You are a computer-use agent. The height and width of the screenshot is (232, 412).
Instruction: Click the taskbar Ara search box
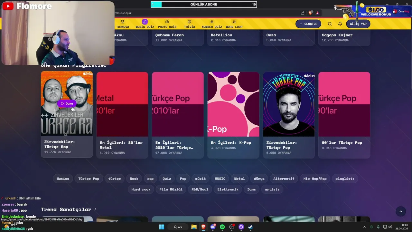pyautogui.click(x=178, y=227)
